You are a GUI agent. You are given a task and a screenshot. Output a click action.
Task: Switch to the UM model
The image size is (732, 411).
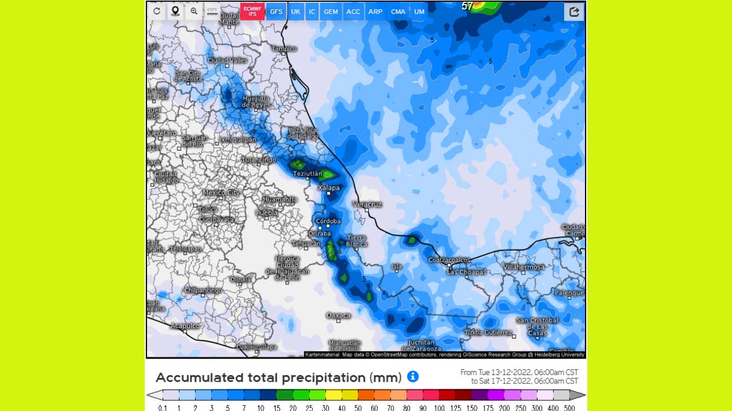click(x=419, y=11)
